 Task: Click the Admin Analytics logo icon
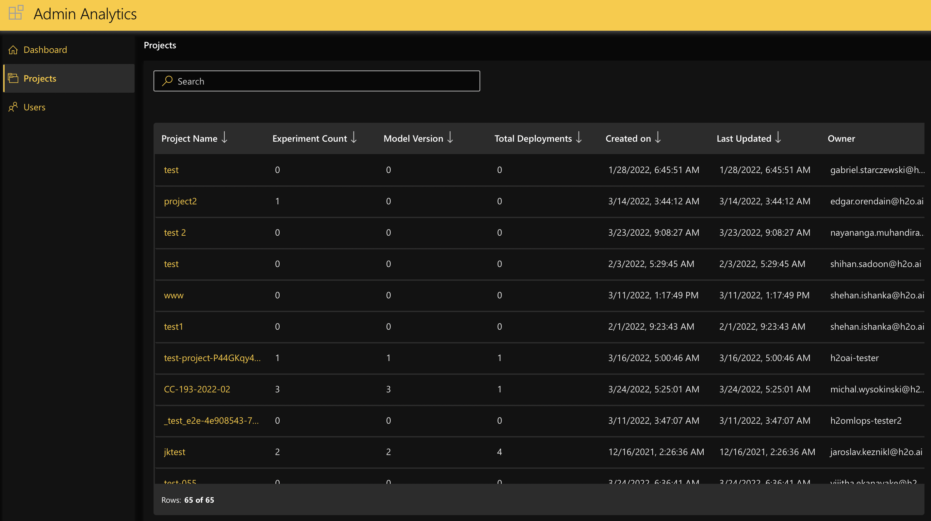[16, 13]
